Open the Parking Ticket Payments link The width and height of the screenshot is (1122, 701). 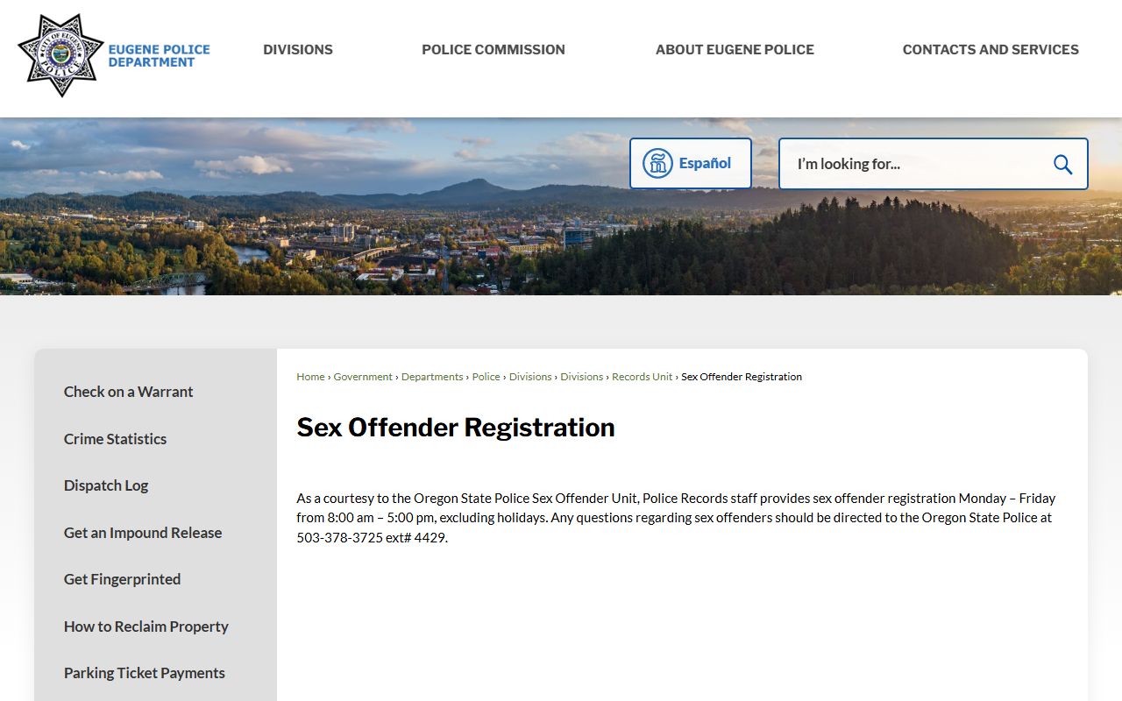click(x=145, y=673)
